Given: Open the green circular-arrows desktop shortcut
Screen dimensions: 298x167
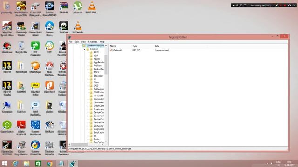Looking at the screenshot, I should tap(7, 127).
